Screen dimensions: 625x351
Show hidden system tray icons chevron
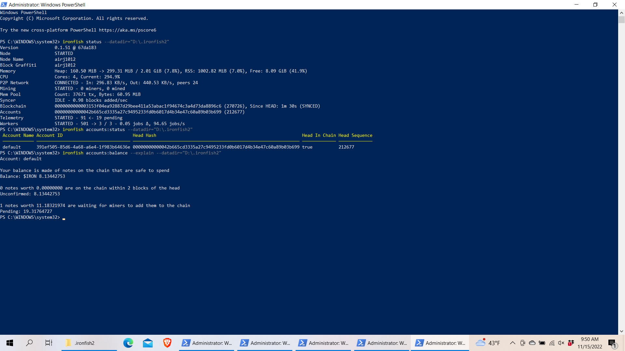pos(512,343)
